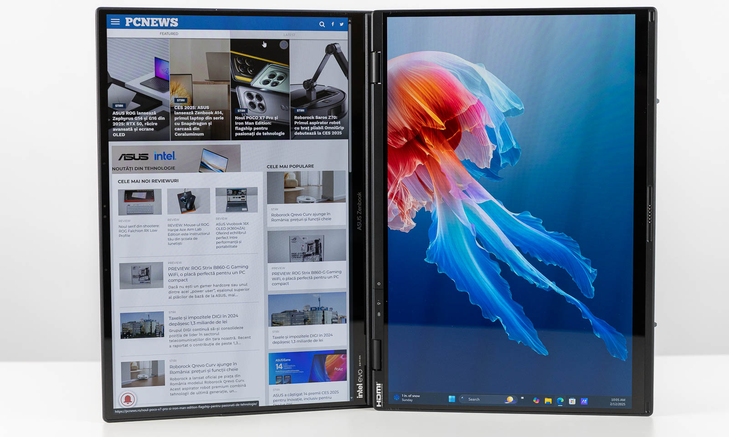Open the Windows Start button
This screenshot has width=729, height=437.
452,399
